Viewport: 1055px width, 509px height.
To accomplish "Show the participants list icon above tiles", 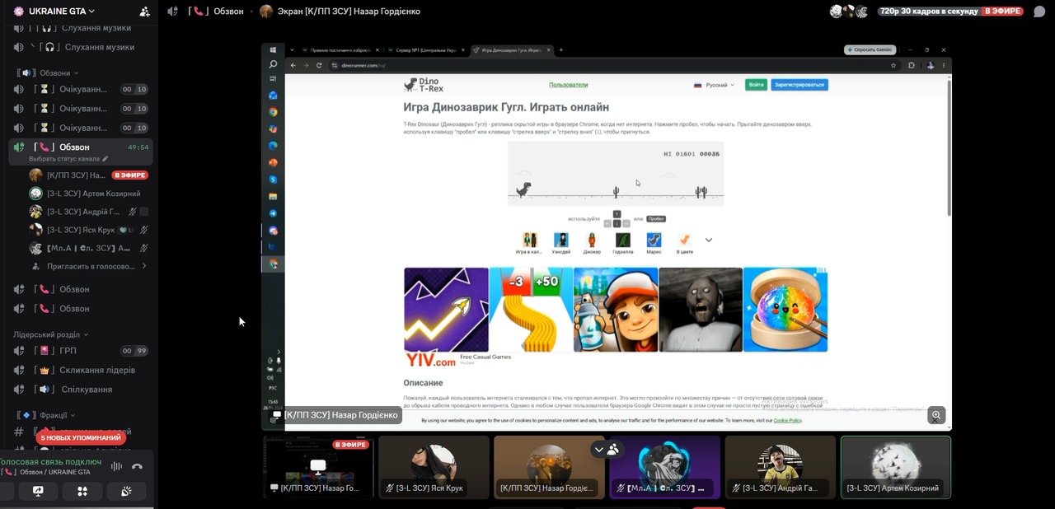I will [x=612, y=450].
